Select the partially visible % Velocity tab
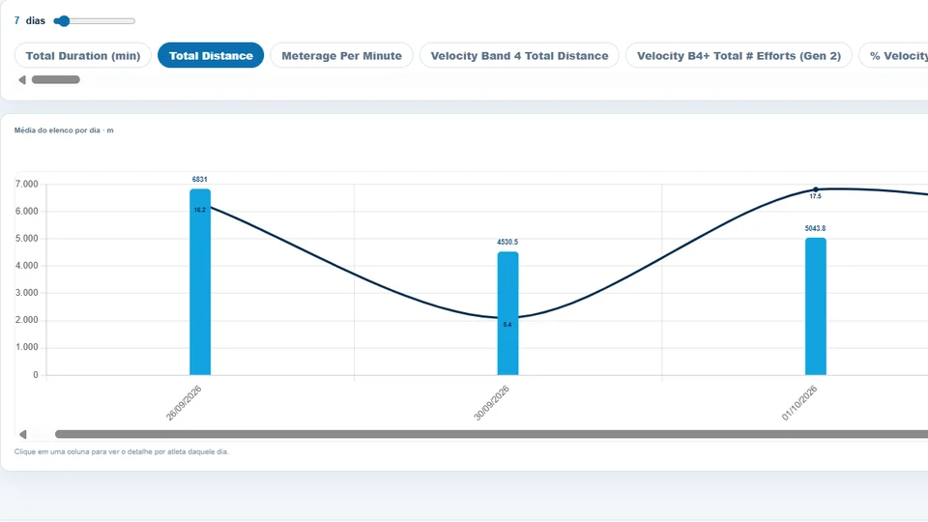Screen dimensions: 928x522 (893, 56)
